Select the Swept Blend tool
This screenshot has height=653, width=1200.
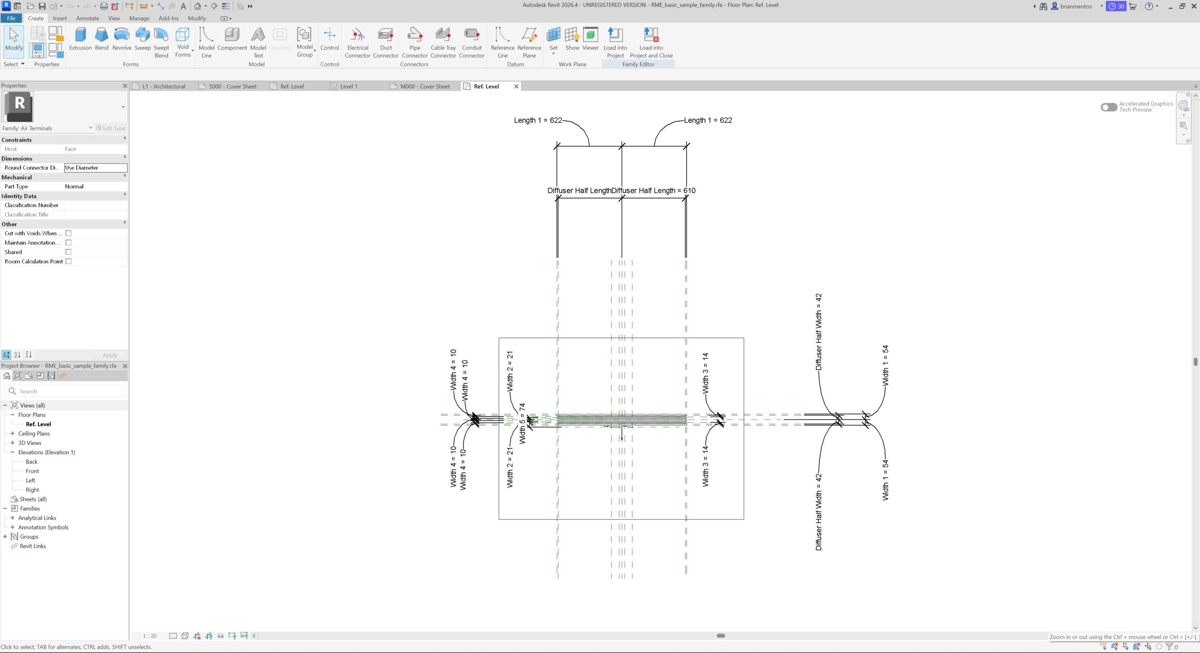click(161, 43)
